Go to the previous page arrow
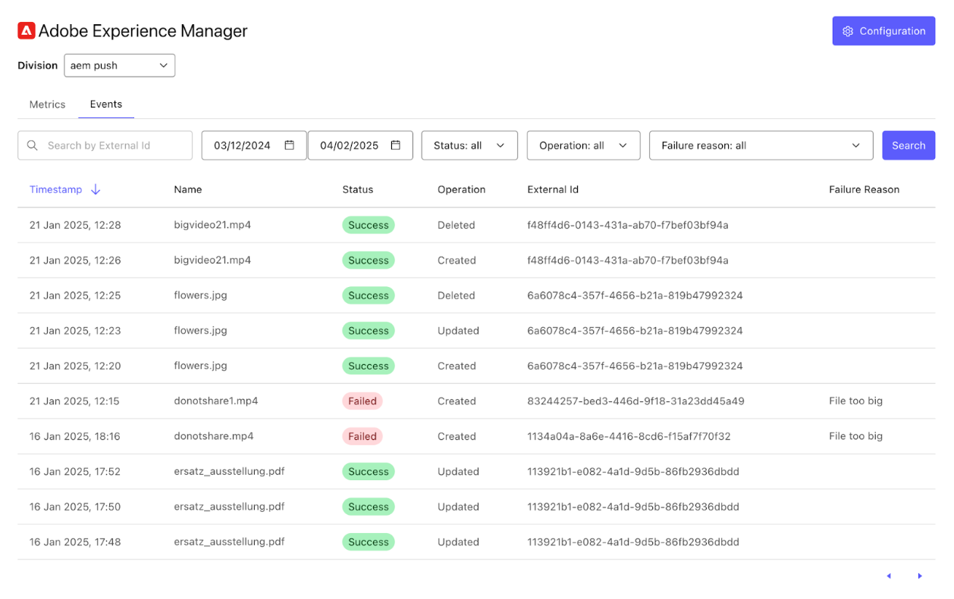954x599 pixels. pyautogui.click(x=889, y=576)
